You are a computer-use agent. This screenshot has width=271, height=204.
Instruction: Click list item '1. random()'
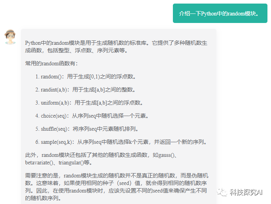coord(85,76)
